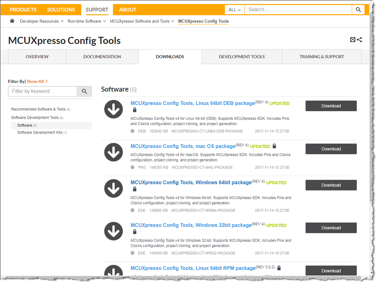The image size is (376, 282).
Task: Click lock icon under Linux DEB package title
Action: point(135,110)
